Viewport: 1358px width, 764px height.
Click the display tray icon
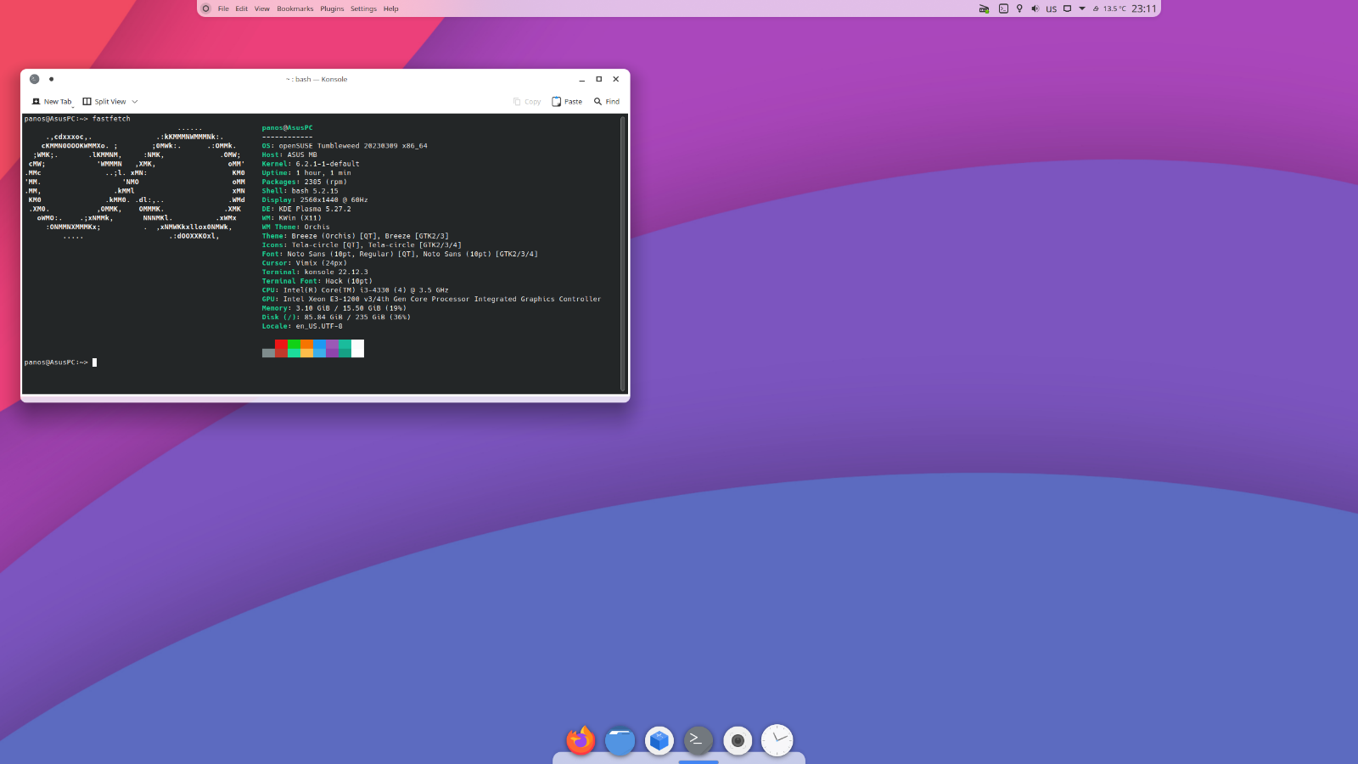[x=1068, y=8]
